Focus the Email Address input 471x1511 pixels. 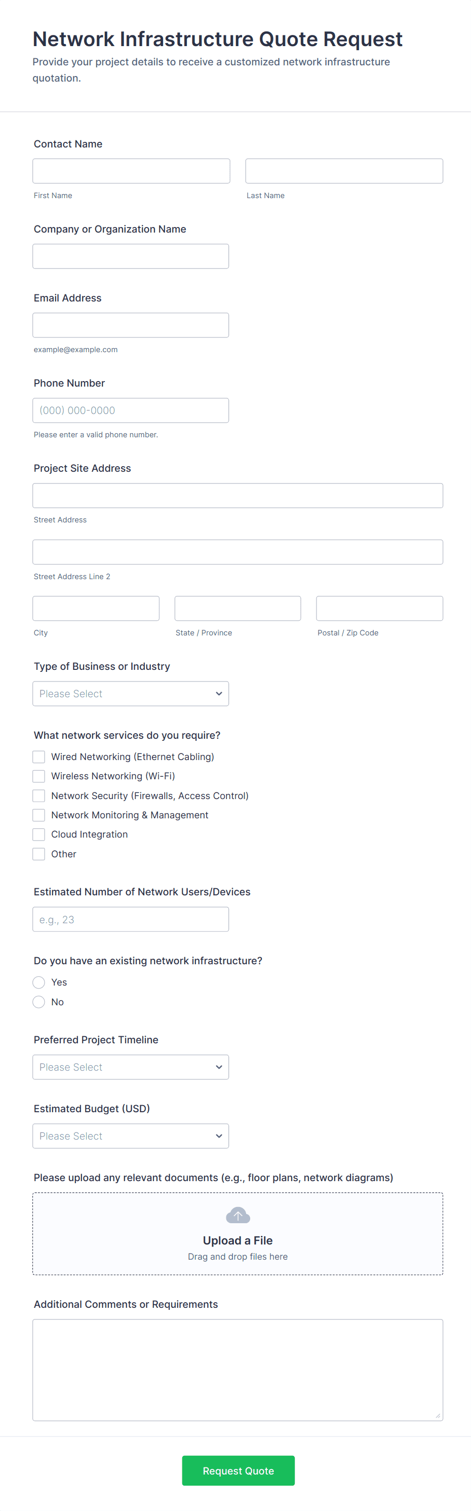[x=130, y=325]
